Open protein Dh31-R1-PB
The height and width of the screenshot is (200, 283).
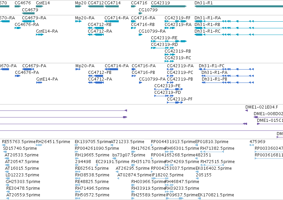214,79
